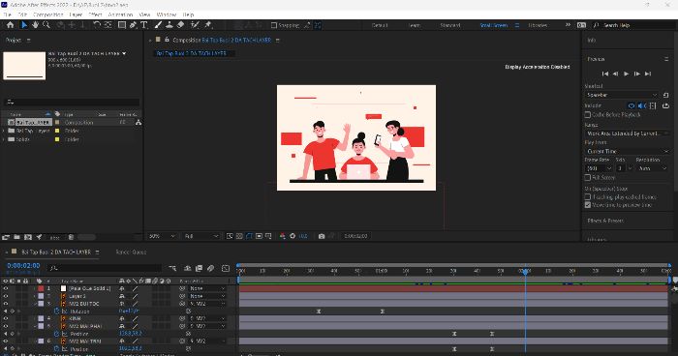Open the Effect menu
This screenshot has width=678, height=356.
click(95, 15)
